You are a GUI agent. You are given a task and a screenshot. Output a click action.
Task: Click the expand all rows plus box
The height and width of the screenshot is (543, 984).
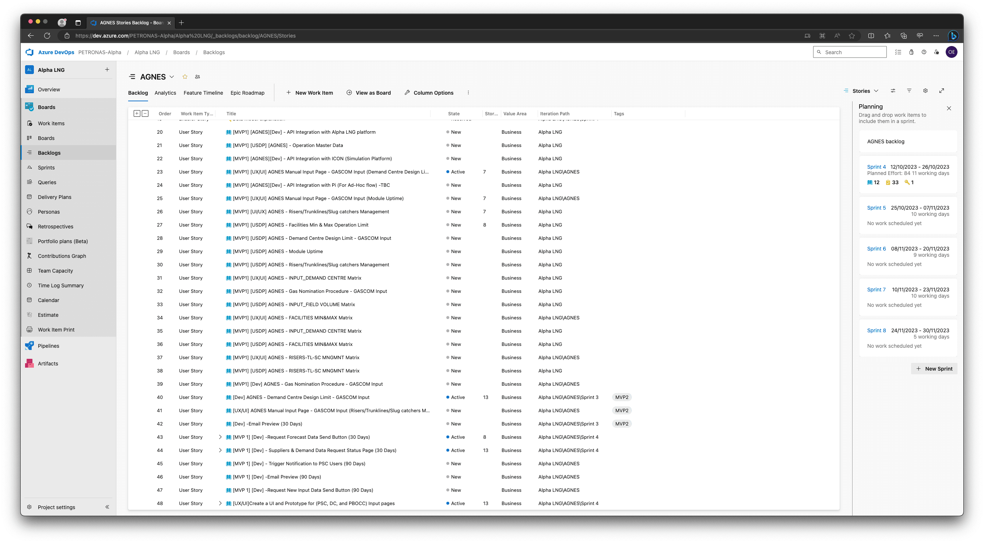coord(137,113)
